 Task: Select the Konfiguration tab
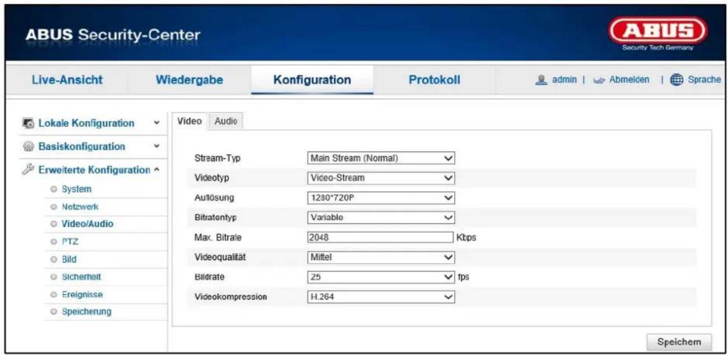pos(312,80)
